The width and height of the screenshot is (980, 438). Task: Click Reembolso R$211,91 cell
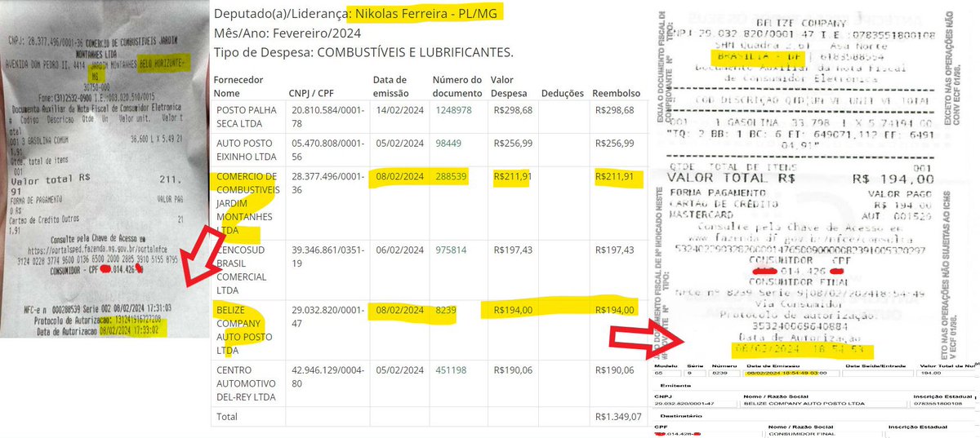[x=615, y=177]
